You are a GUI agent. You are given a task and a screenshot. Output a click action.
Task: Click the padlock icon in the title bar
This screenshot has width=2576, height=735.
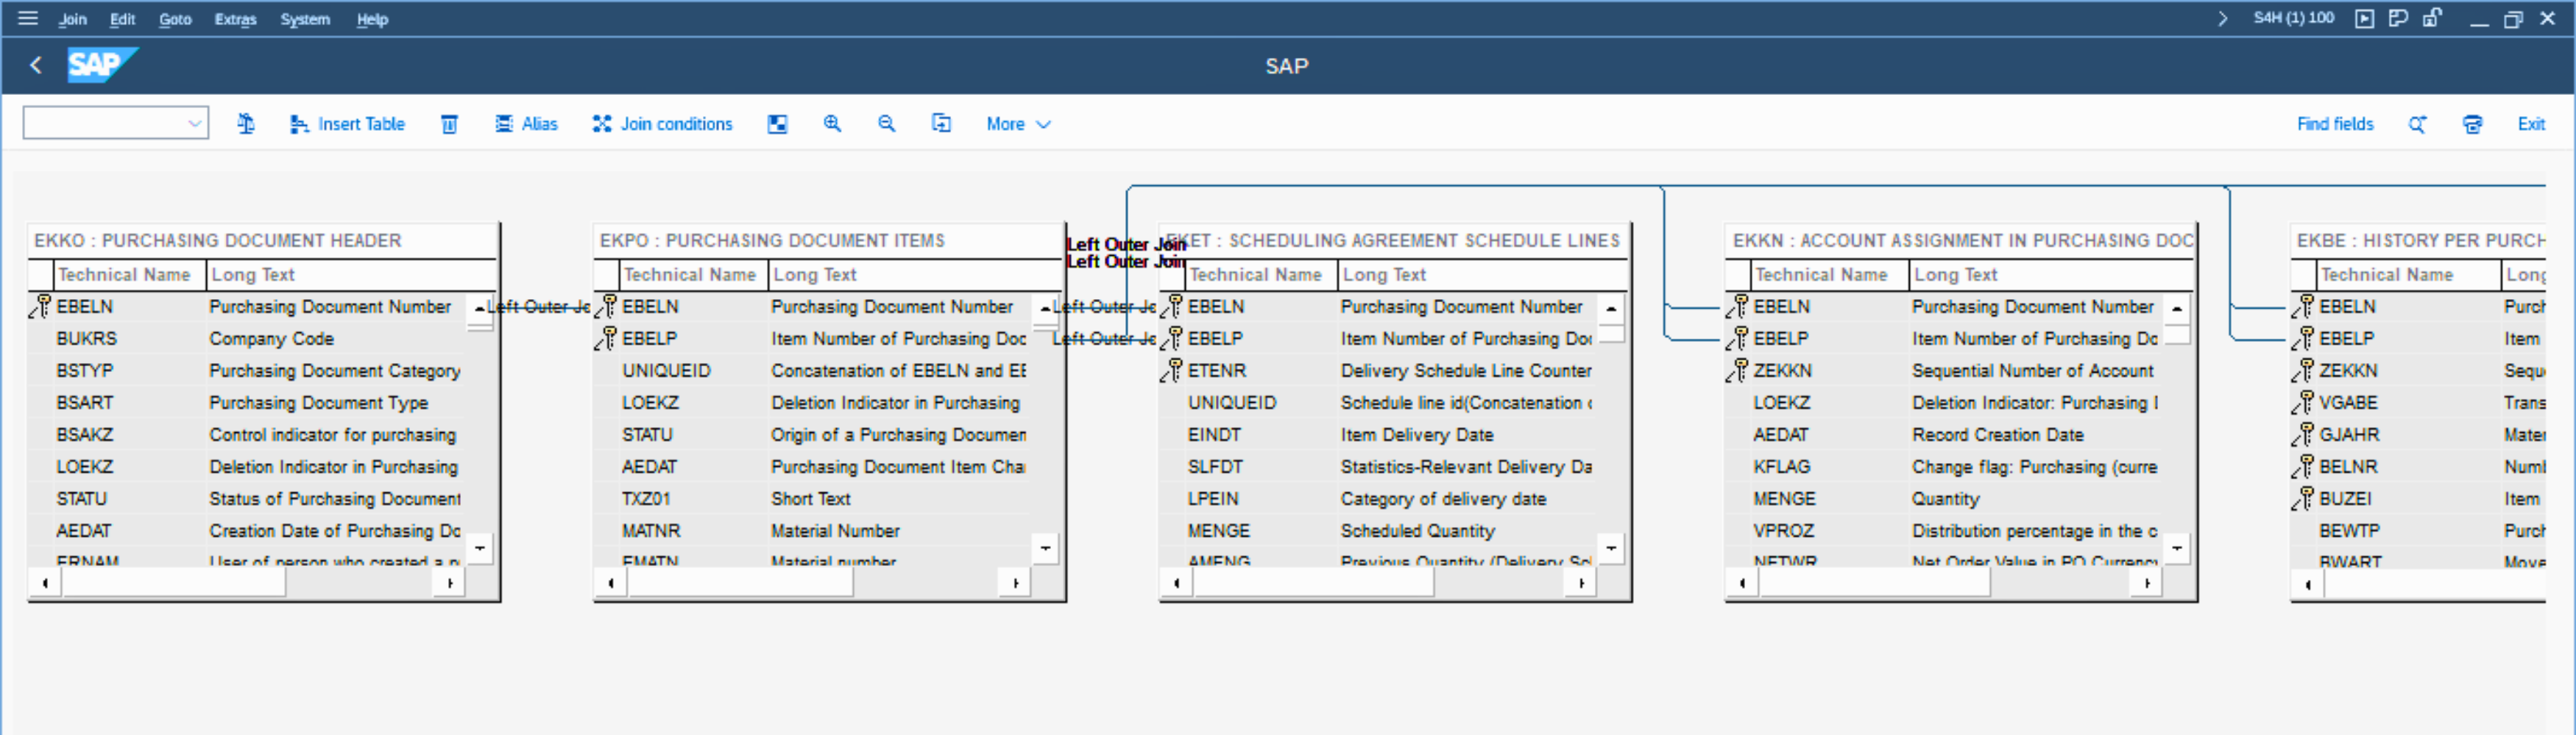pyautogui.click(x=2432, y=18)
